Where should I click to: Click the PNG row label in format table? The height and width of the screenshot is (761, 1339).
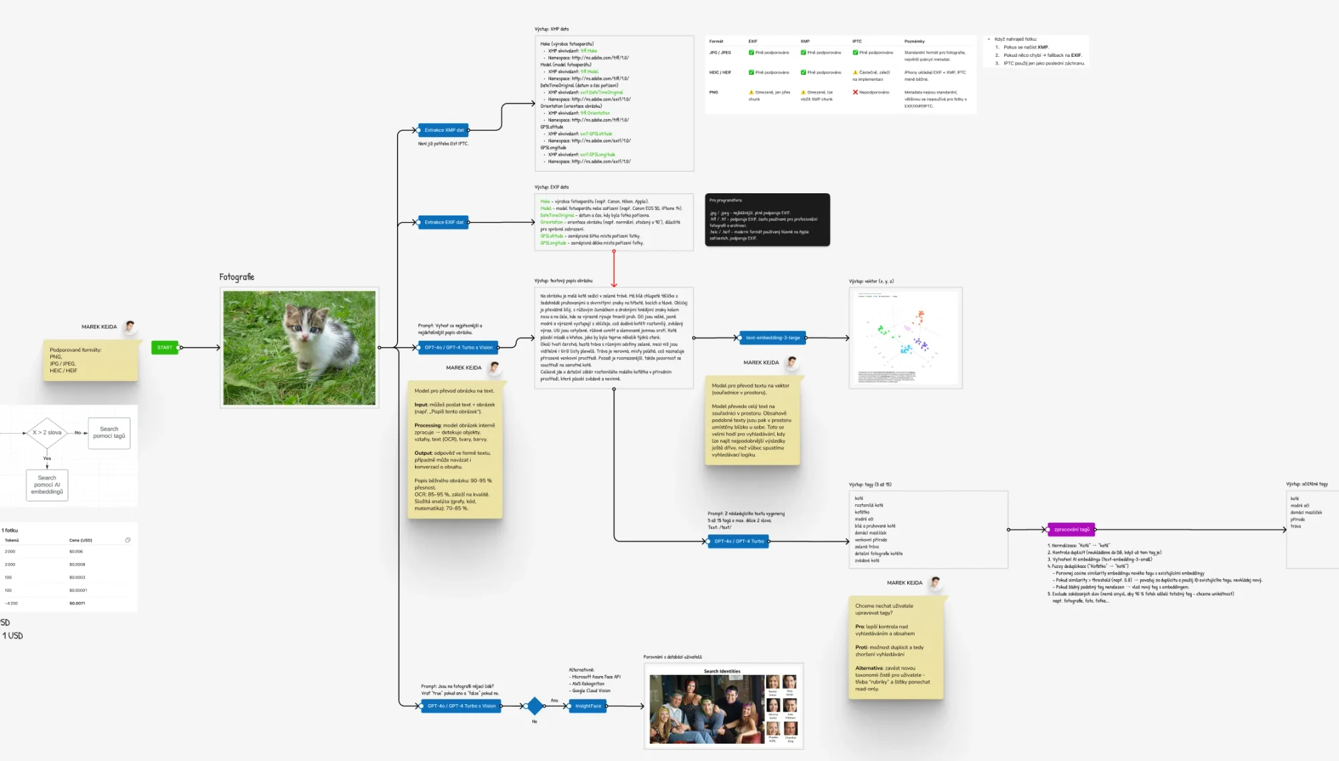click(x=714, y=92)
